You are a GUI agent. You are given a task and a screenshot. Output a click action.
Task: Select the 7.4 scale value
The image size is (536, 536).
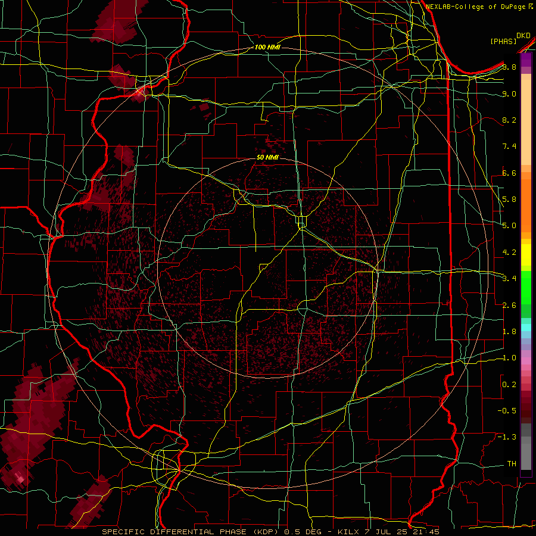(509, 147)
